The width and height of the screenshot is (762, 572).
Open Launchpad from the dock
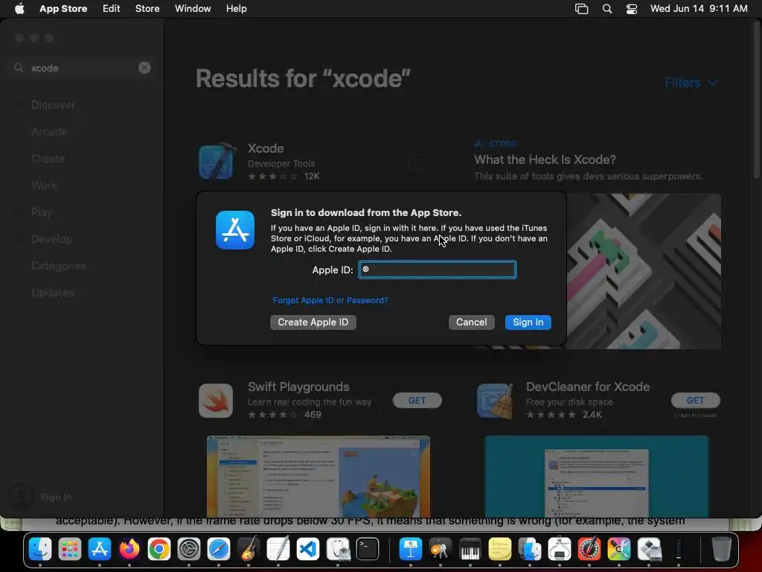[70, 550]
